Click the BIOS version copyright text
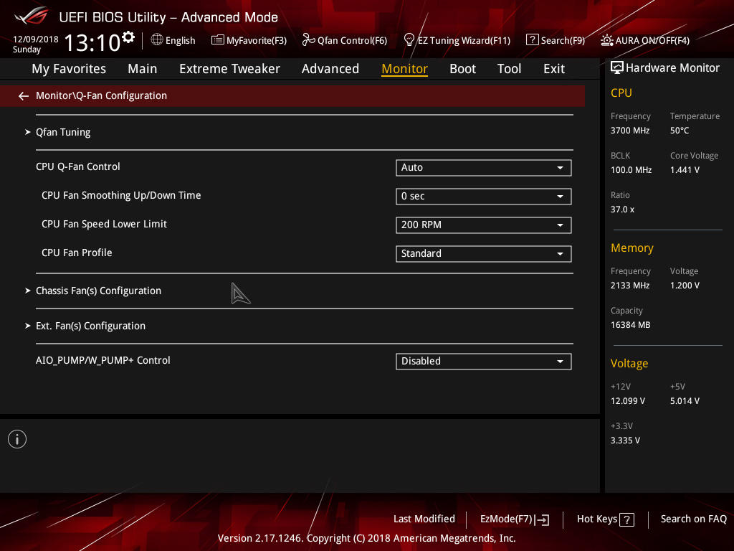 click(366, 538)
